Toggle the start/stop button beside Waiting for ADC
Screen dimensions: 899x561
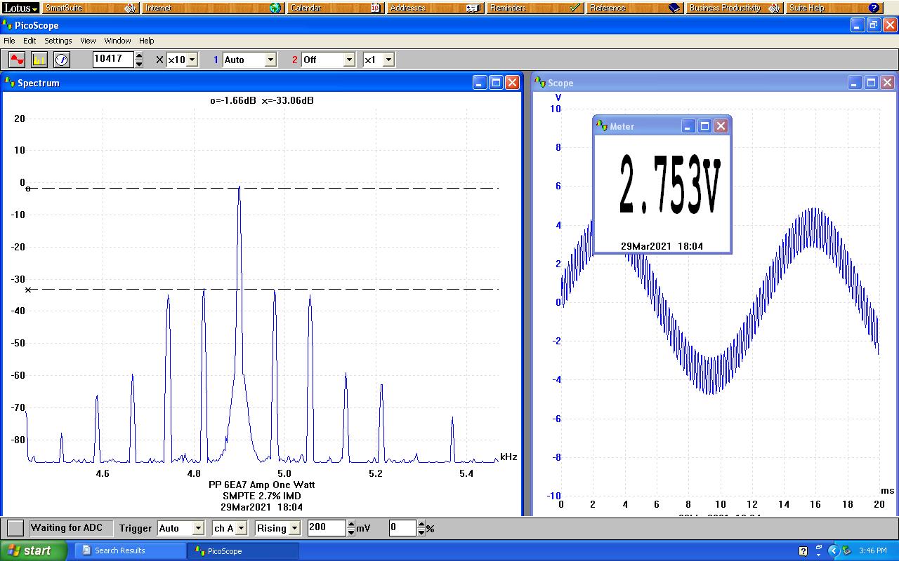coord(15,528)
